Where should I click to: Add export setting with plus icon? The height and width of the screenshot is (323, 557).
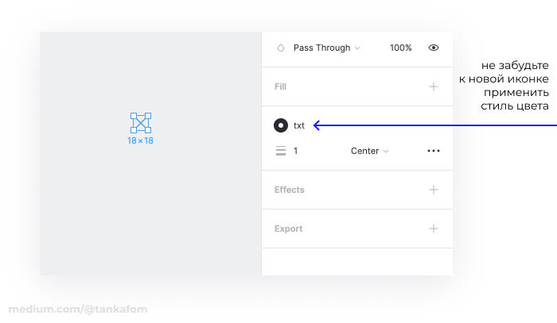434,229
